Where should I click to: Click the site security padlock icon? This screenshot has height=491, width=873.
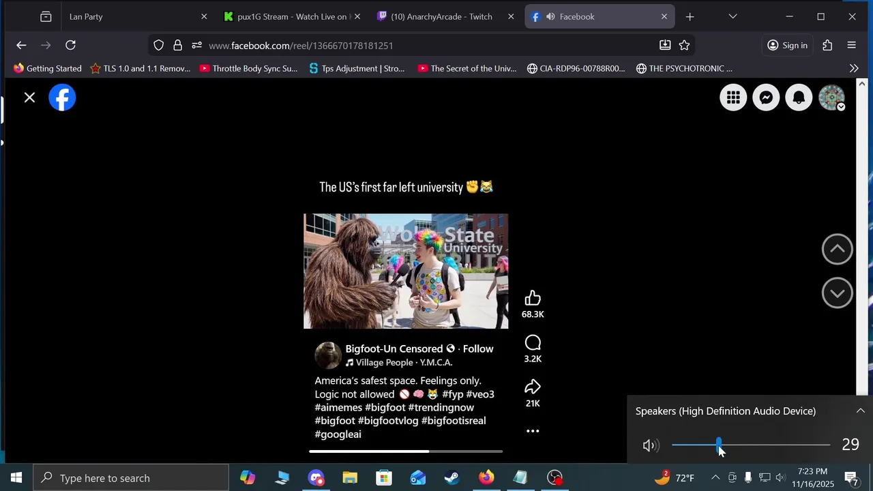(177, 45)
